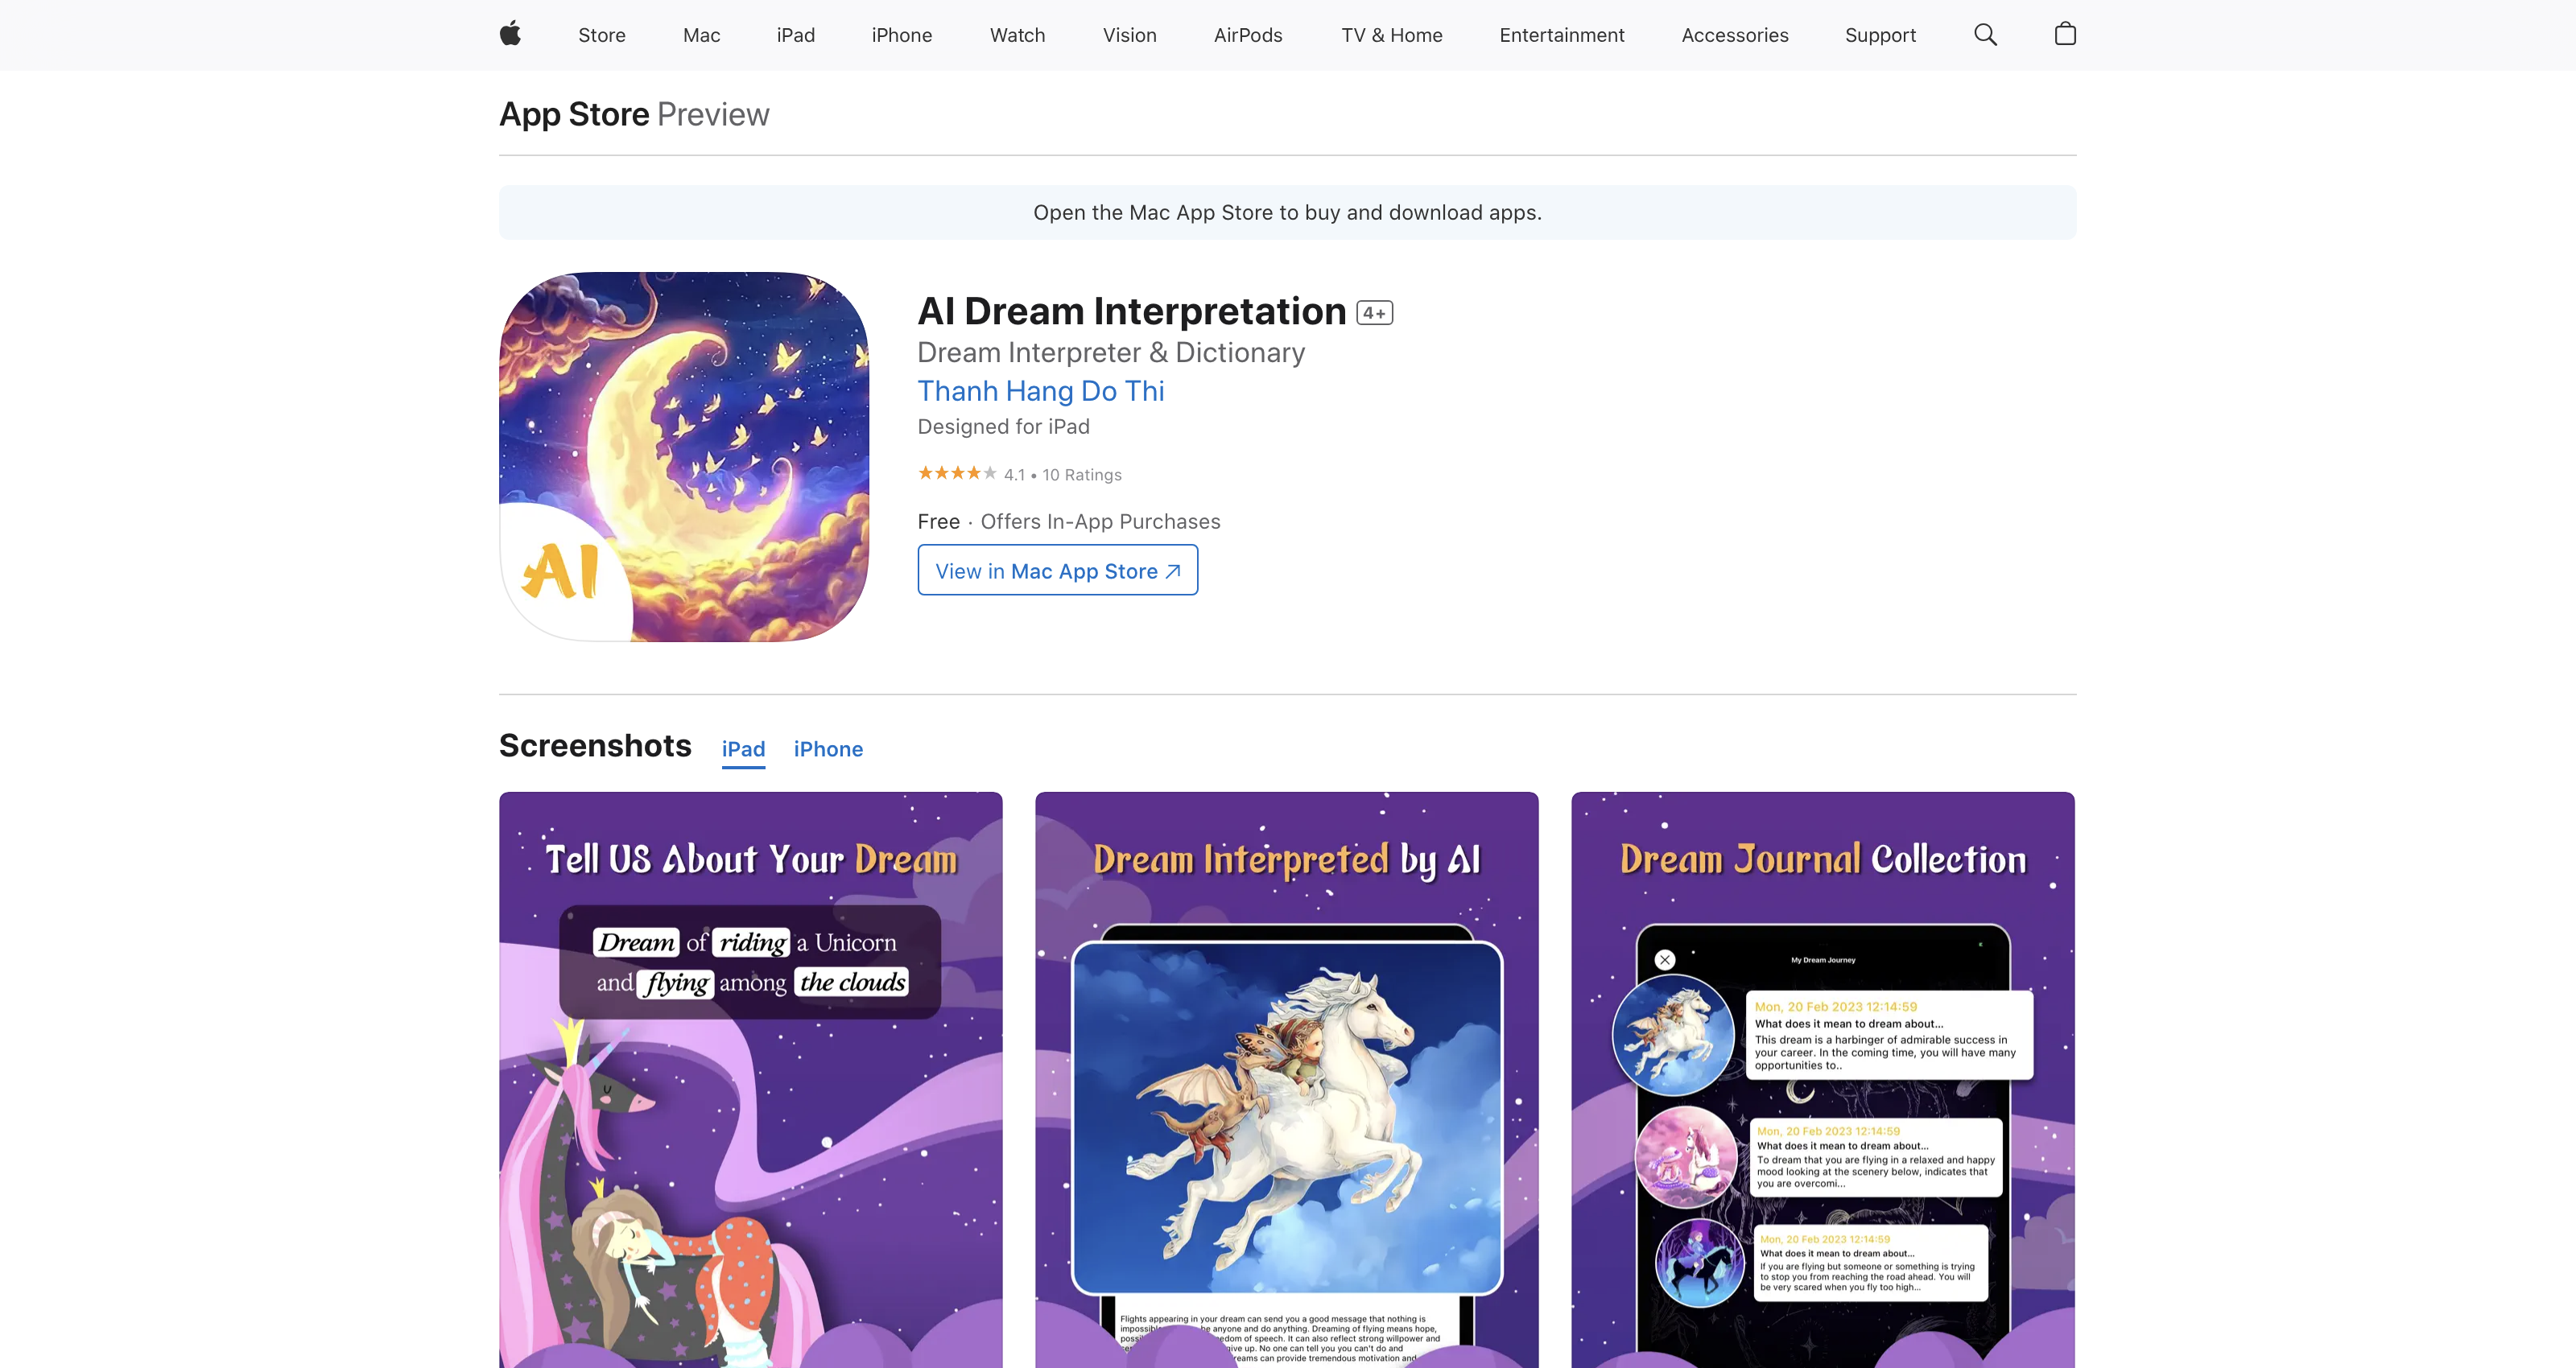Screen dimensions: 2576x1368
Task: Open the Accessories menu item
Action: [1734, 35]
